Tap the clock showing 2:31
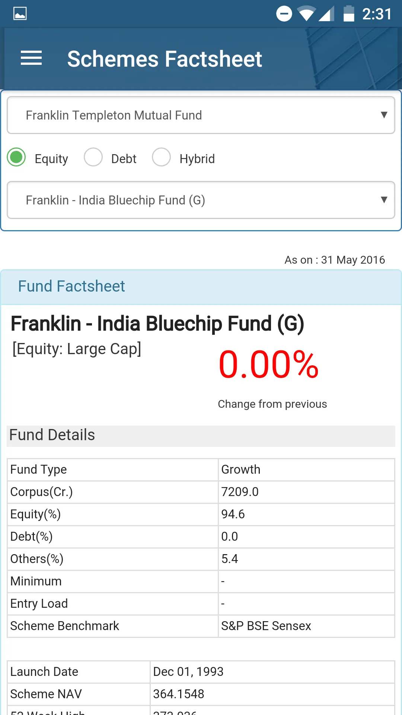Viewport: 402px width, 715px height. 377,14
